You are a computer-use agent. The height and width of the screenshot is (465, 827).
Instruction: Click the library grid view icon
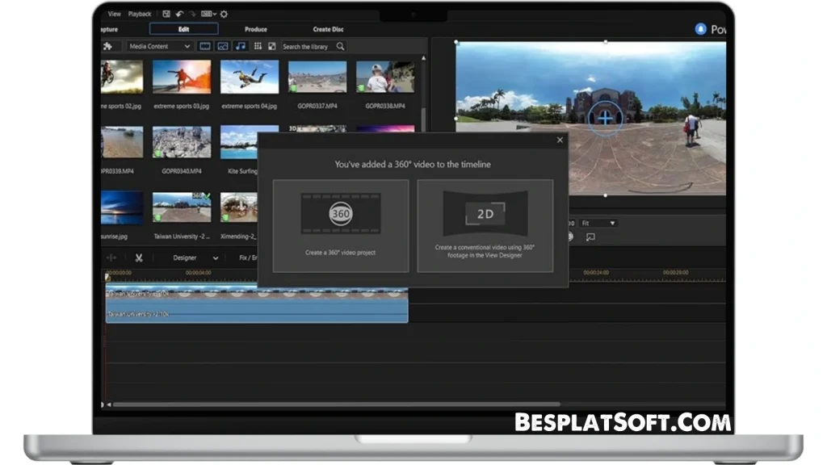(x=258, y=47)
